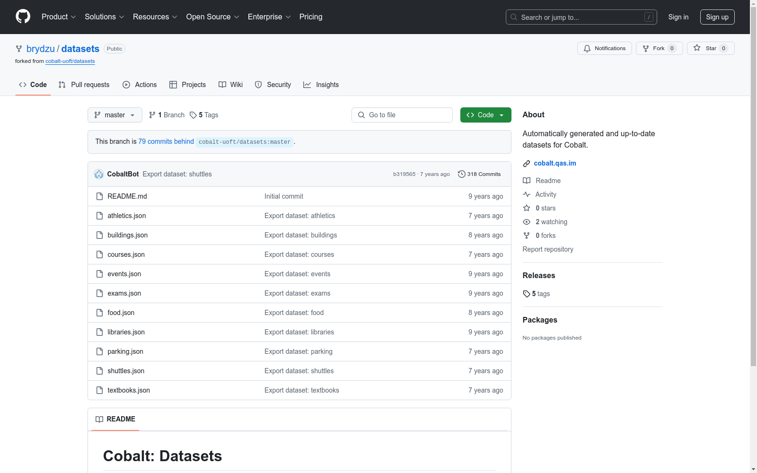The width and height of the screenshot is (757, 473).
Task: Open commit hash b319565
Action: 404,174
